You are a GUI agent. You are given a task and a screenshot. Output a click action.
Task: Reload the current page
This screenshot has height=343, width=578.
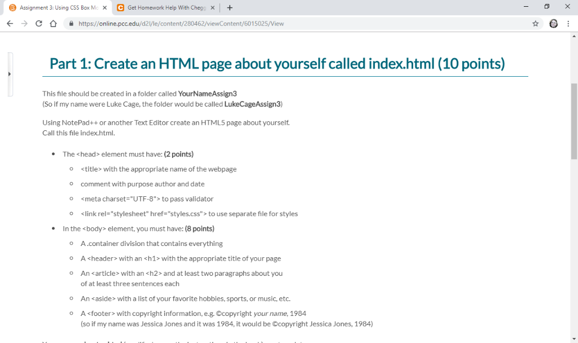point(39,24)
